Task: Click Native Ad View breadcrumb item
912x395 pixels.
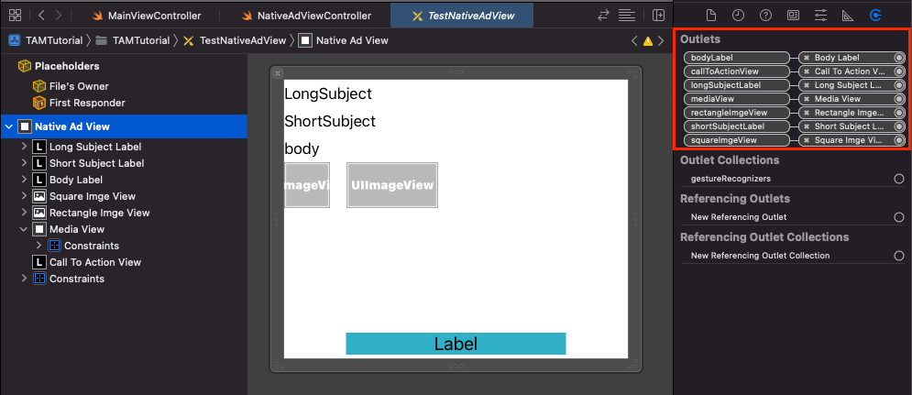Action: coord(343,40)
